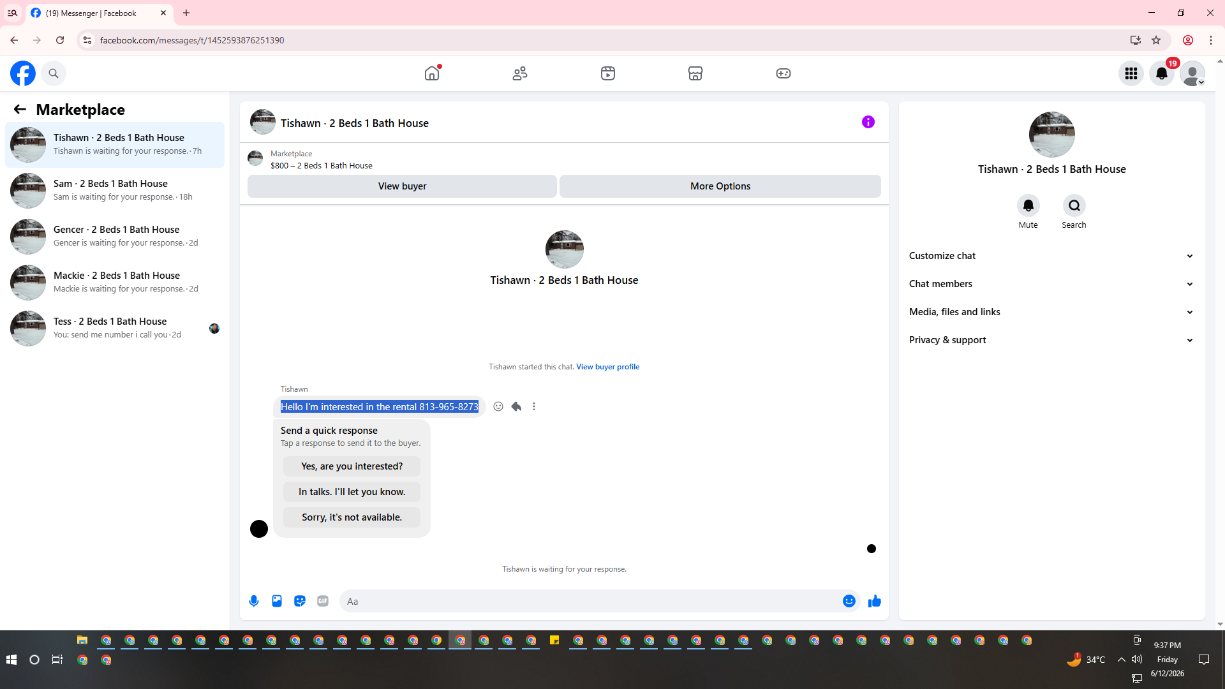The image size is (1225, 689).
Task: Search in conversation using the Search icon
Action: click(1074, 205)
